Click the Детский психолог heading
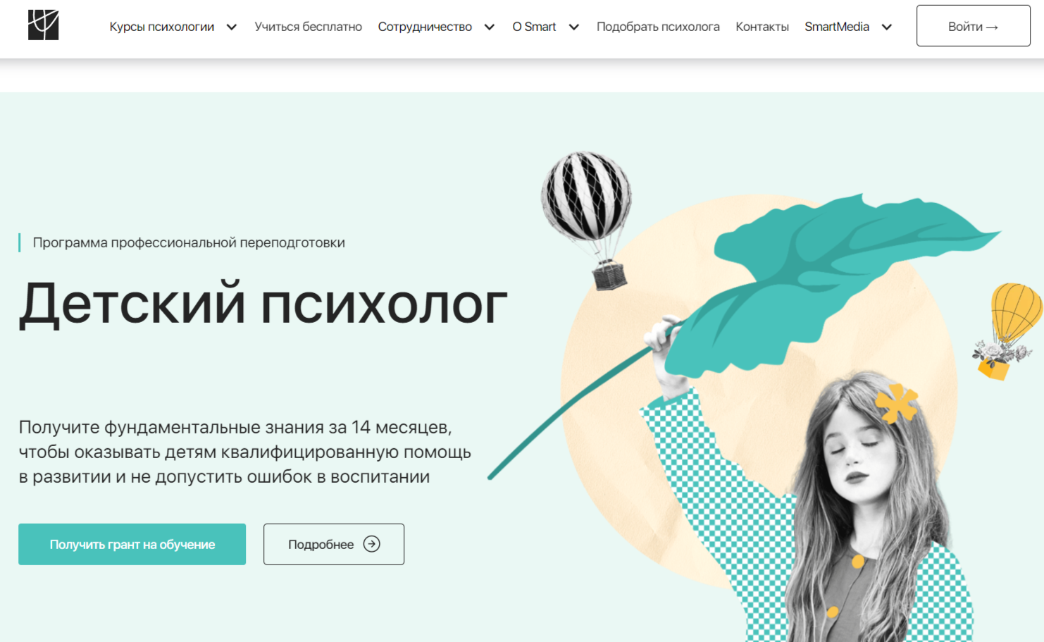Image resolution: width=1044 pixels, height=642 pixels. (x=263, y=304)
